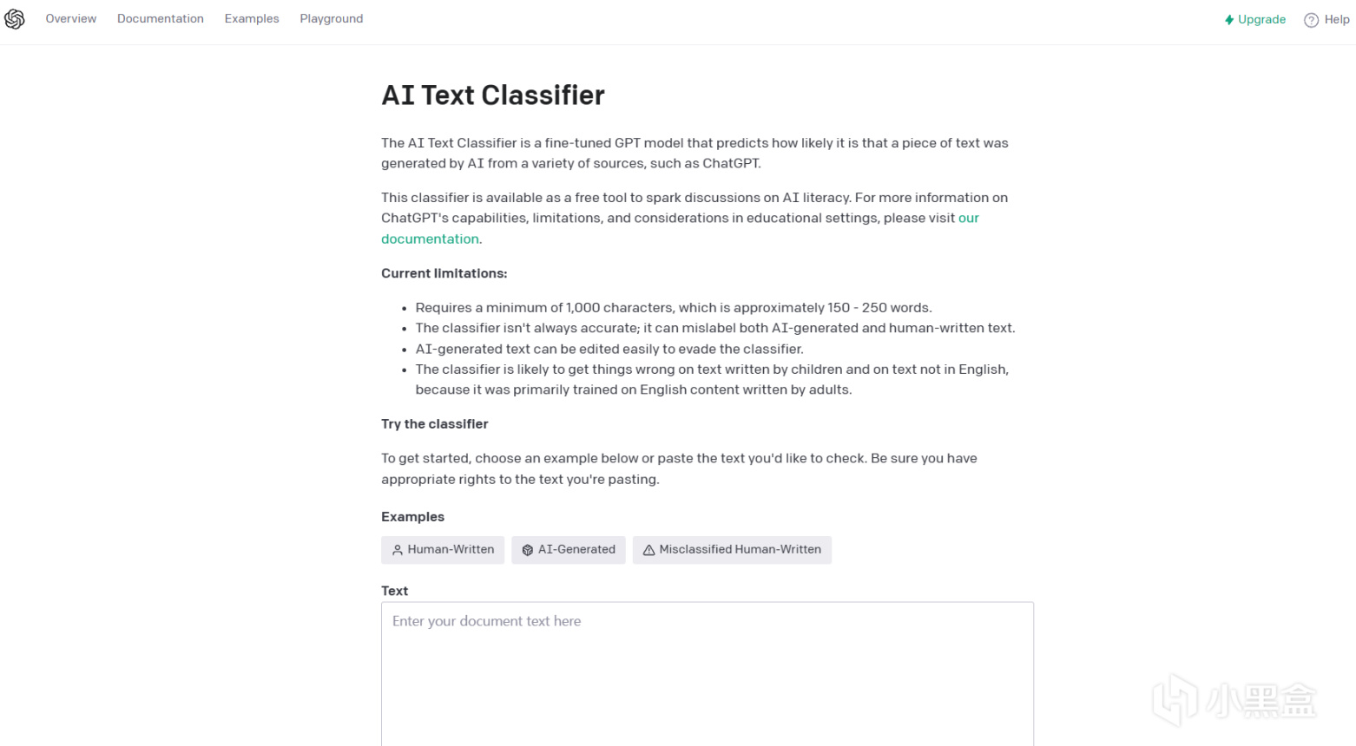Click the "Try the classifier" heading

pos(434,424)
